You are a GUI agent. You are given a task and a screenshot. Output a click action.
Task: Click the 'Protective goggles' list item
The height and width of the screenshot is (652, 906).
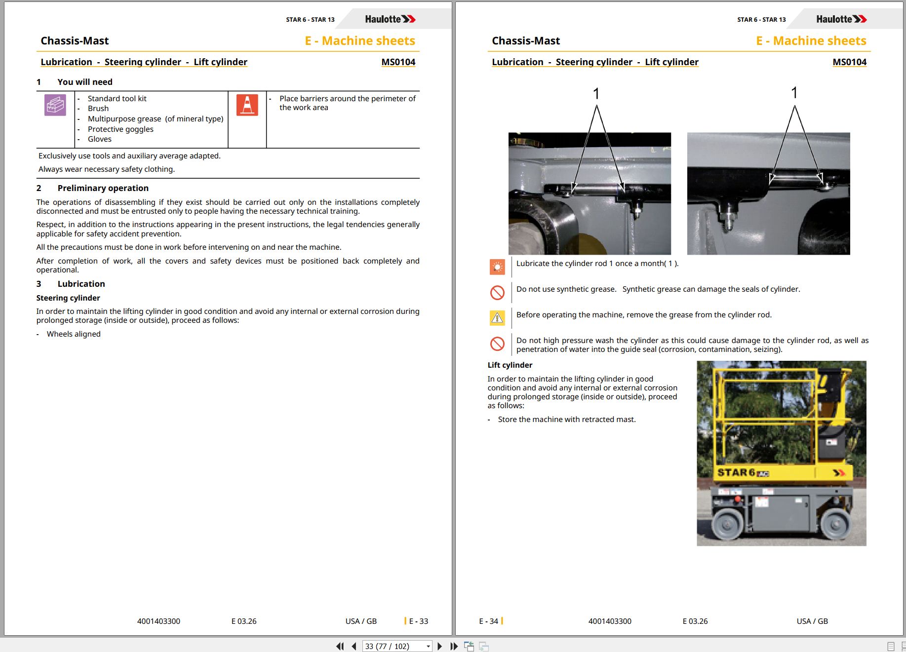point(120,129)
